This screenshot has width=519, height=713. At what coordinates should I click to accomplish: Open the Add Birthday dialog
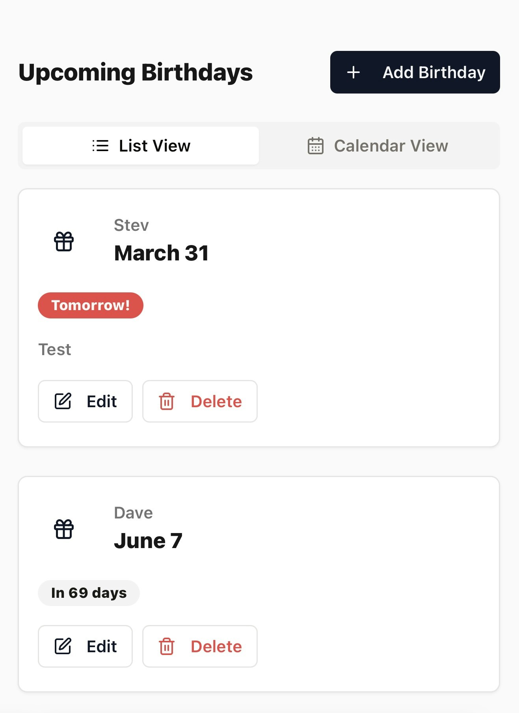pos(415,72)
